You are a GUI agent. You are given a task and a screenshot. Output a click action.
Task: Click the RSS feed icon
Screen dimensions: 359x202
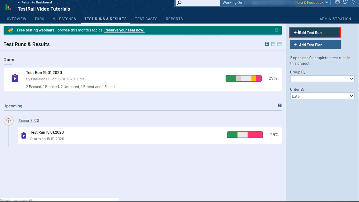click(354, 2)
